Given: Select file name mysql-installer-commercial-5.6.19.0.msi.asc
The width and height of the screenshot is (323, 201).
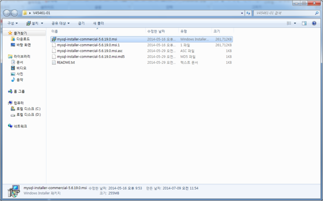Looking at the screenshot, I should pos(89,51).
